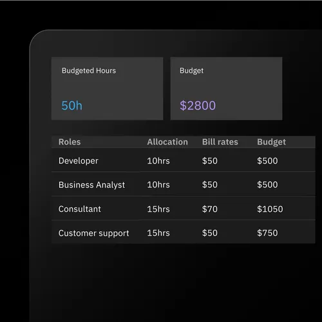The height and width of the screenshot is (322, 322).
Task: Edit Customer support's $50 bill rate
Action: [x=210, y=233]
